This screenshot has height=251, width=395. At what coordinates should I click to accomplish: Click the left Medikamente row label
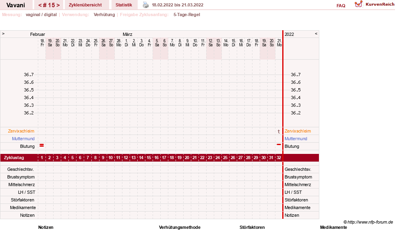coord(23,207)
